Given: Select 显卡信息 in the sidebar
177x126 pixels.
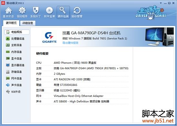Looking at the screenshot, I should 16,59.
